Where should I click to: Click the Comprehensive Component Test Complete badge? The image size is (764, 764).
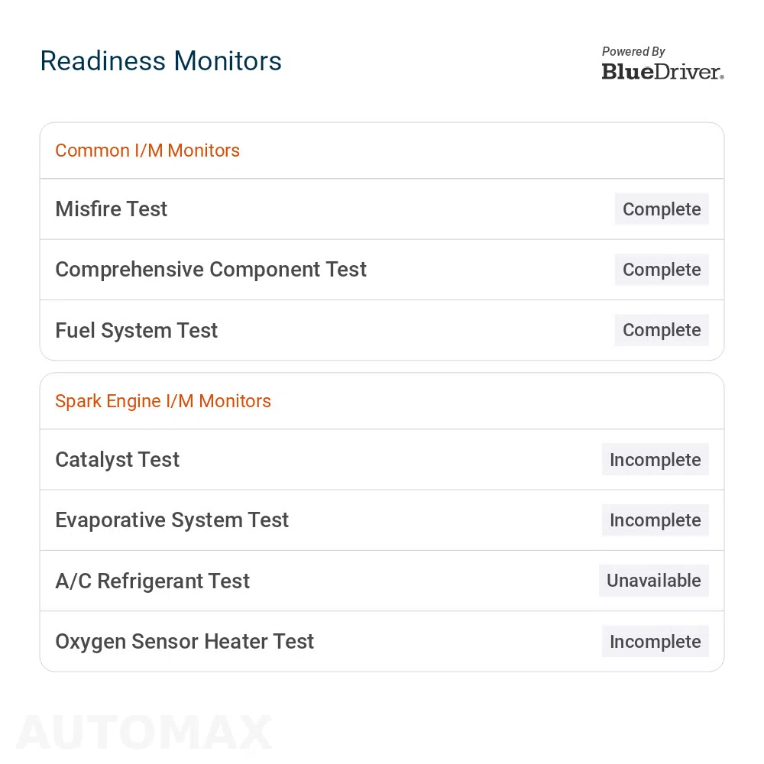tap(662, 270)
